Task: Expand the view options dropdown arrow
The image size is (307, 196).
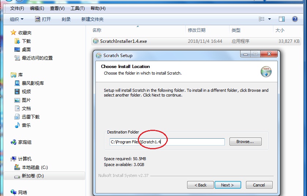Action: click(269, 19)
